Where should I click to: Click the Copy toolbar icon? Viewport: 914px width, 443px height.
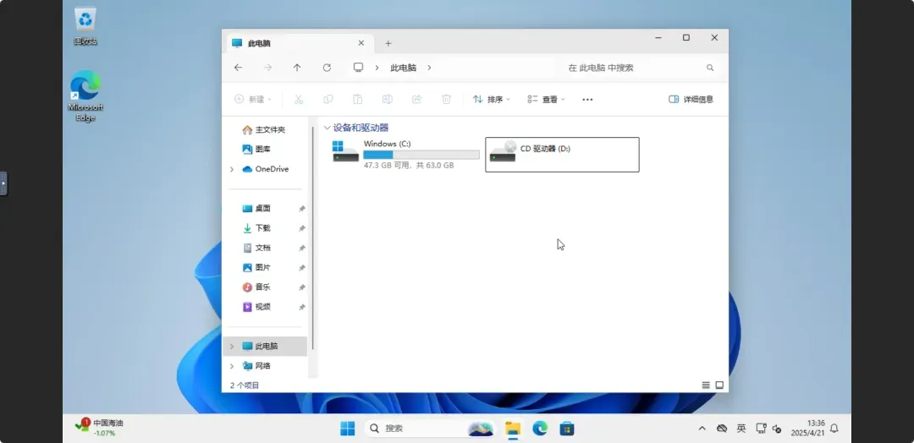[328, 100]
